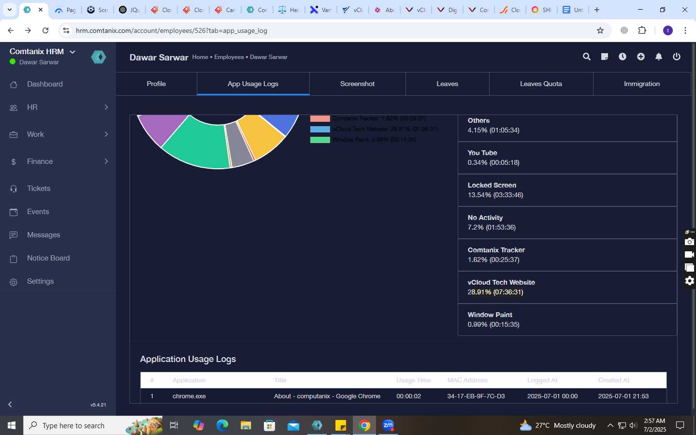Screen dimensions: 696x435
Task: Show hidden system tray icons
Action: click(610, 425)
